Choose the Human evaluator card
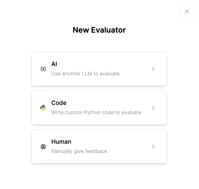This screenshot has height=189, width=199. (x=99, y=147)
